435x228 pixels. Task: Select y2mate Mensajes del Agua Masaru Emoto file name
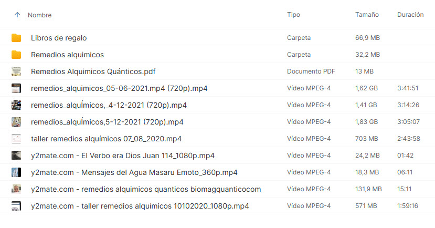[134, 172]
